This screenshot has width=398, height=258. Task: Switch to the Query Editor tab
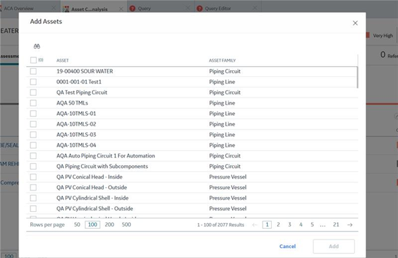point(218,9)
